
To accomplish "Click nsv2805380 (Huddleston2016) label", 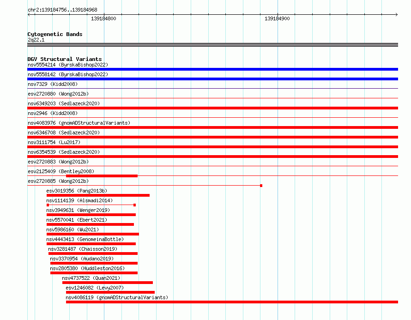I will tap(87, 268).
